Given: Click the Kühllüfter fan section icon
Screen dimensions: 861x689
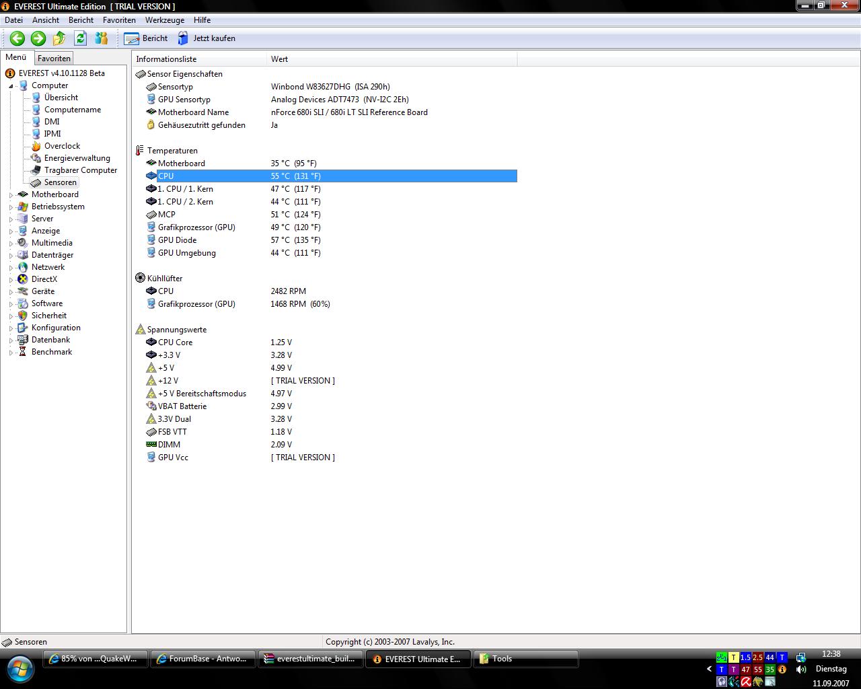Looking at the screenshot, I should tap(140, 278).
